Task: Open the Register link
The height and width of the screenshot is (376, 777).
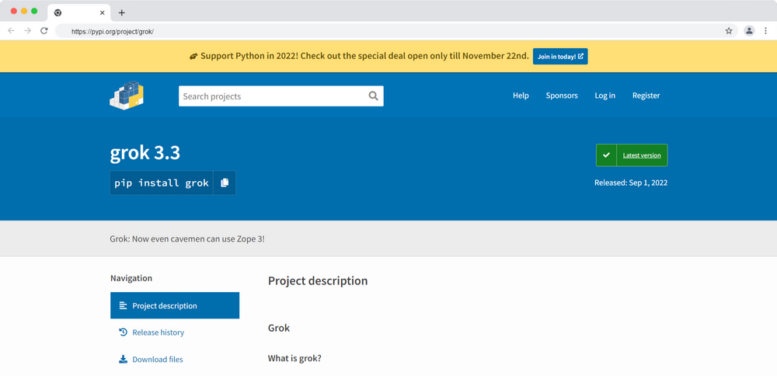Action: pos(646,96)
